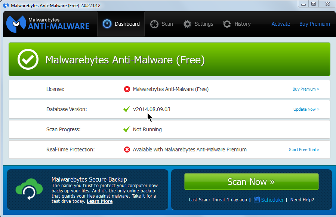Click the Last Scan: Threat 1 day ago text
The image size is (336, 217).
(x=218, y=200)
